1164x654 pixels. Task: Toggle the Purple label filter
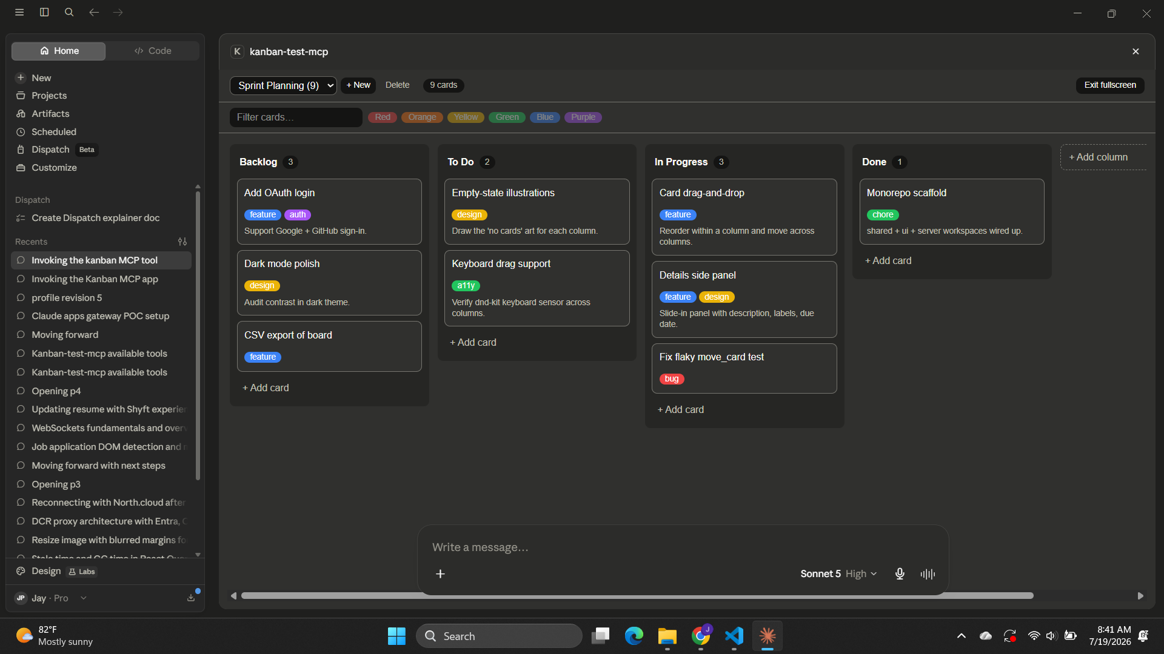(x=583, y=117)
